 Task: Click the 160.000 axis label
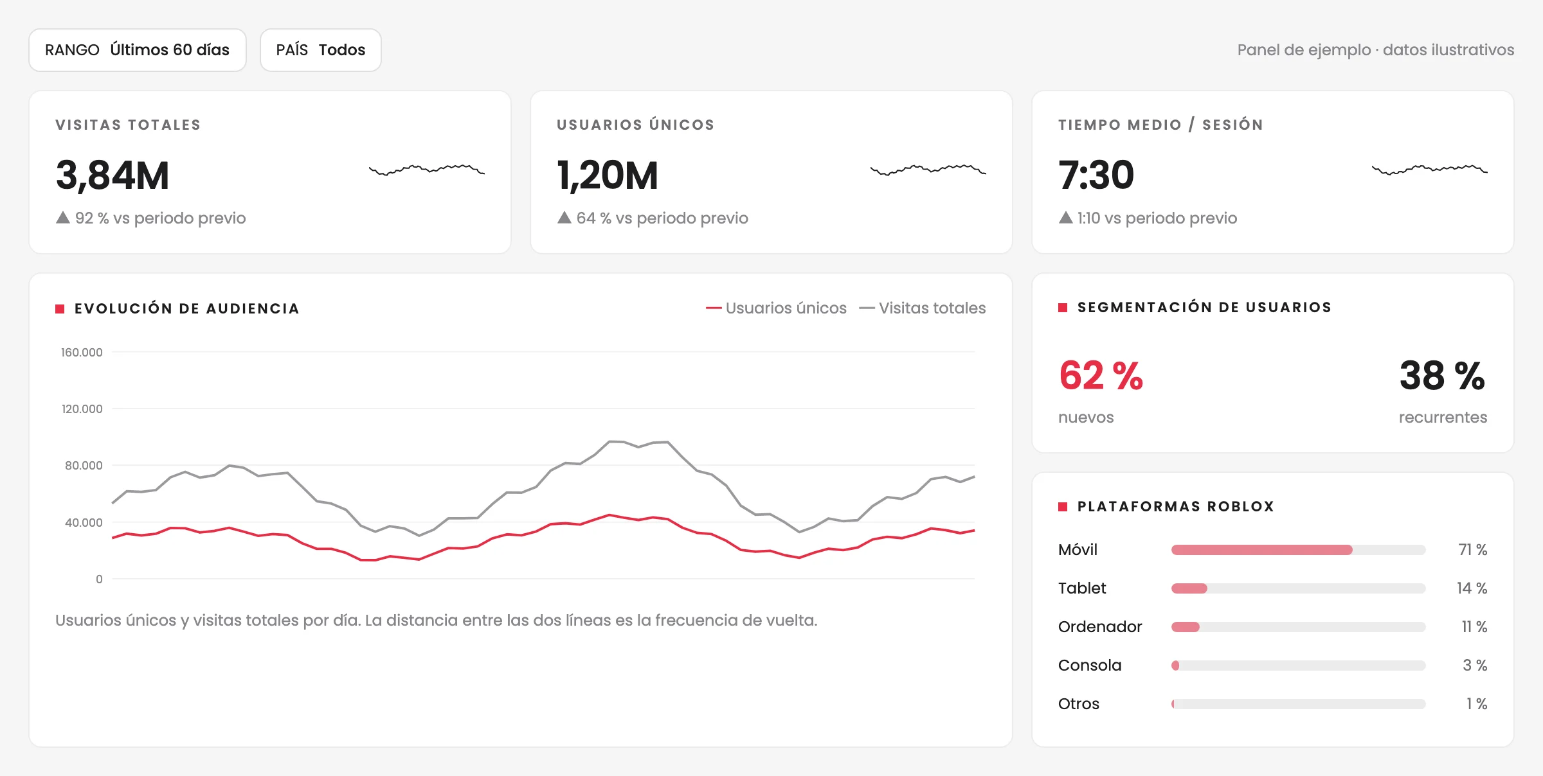(82, 353)
